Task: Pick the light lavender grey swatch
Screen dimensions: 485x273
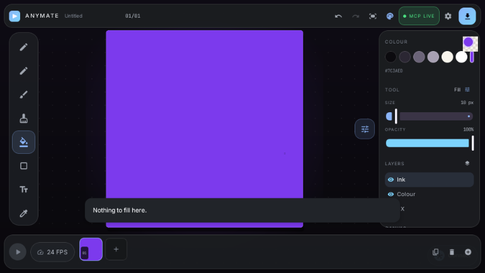Action: tap(433, 57)
